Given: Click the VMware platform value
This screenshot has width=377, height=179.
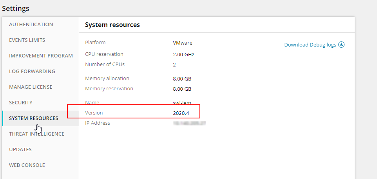Looking at the screenshot, I should (183, 43).
